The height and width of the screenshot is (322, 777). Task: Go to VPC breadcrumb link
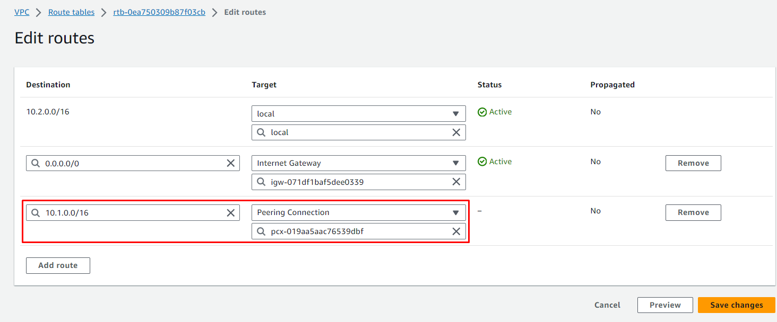(22, 12)
